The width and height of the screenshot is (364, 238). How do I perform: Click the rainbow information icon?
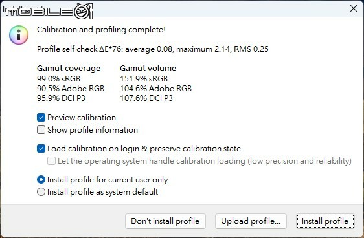pyautogui.click(x=19, y=35)
